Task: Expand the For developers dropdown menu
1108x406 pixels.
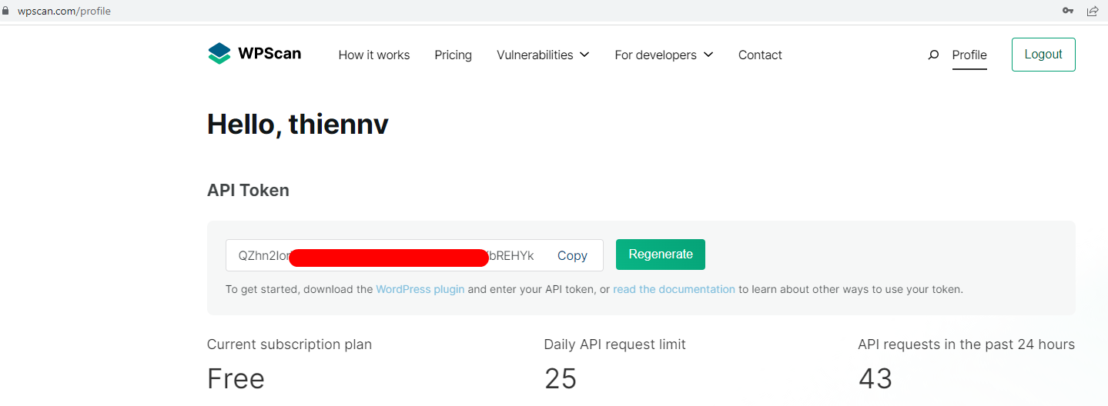Action: [664, 55]
